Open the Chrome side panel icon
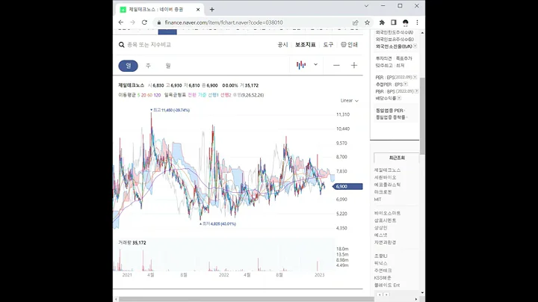The width and height of the screenshot is (538, 302). (394, 22)
